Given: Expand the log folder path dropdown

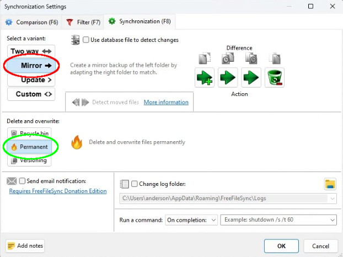Looking at the screenshot, I should tap(331, 199).
